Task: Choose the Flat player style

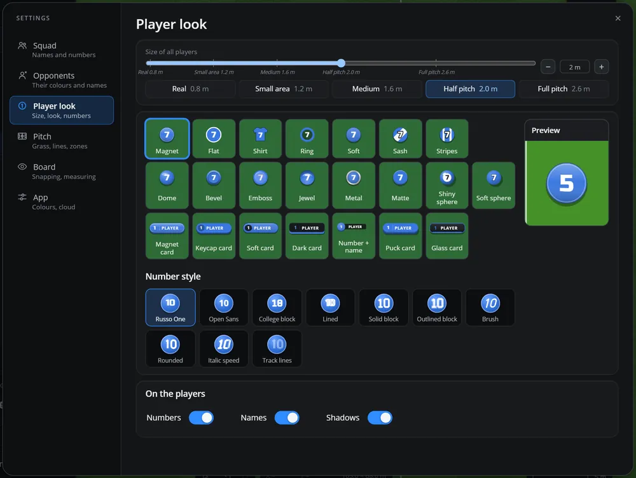Action: tap(213, 138)
